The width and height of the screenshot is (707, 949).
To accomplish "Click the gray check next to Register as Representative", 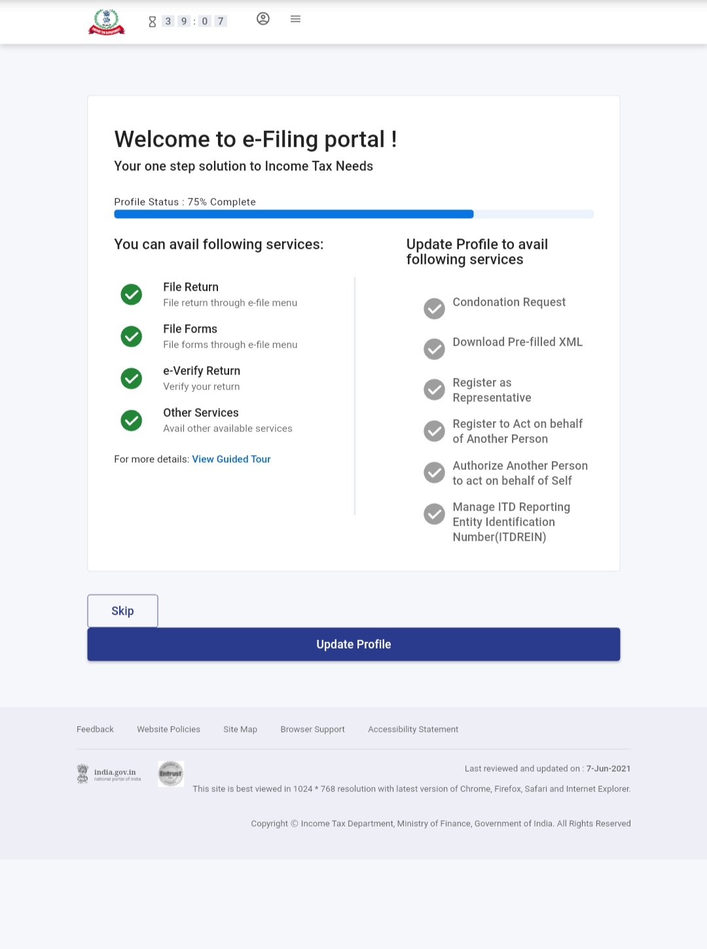I will [x=434, y=389].
